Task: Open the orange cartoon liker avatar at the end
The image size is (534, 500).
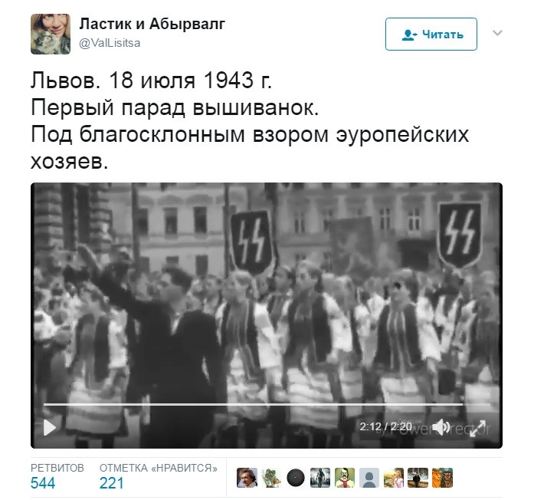Action: click(442, 478)
